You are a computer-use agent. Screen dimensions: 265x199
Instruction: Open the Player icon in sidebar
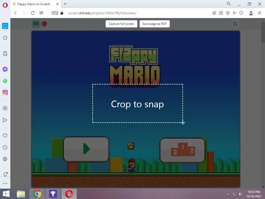(x=5, y=108)
